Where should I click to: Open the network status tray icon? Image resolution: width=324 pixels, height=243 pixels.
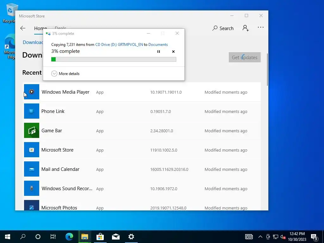pyautogui.click(x=276, y=237)
